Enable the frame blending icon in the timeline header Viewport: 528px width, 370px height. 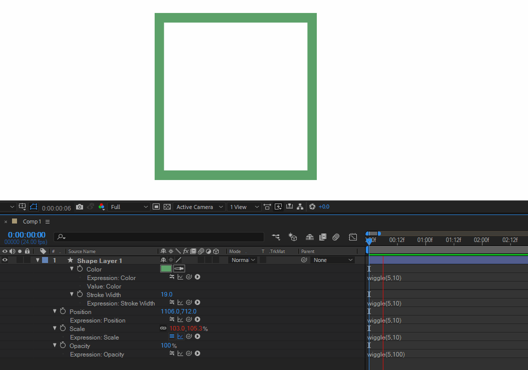tap(323, 237)
